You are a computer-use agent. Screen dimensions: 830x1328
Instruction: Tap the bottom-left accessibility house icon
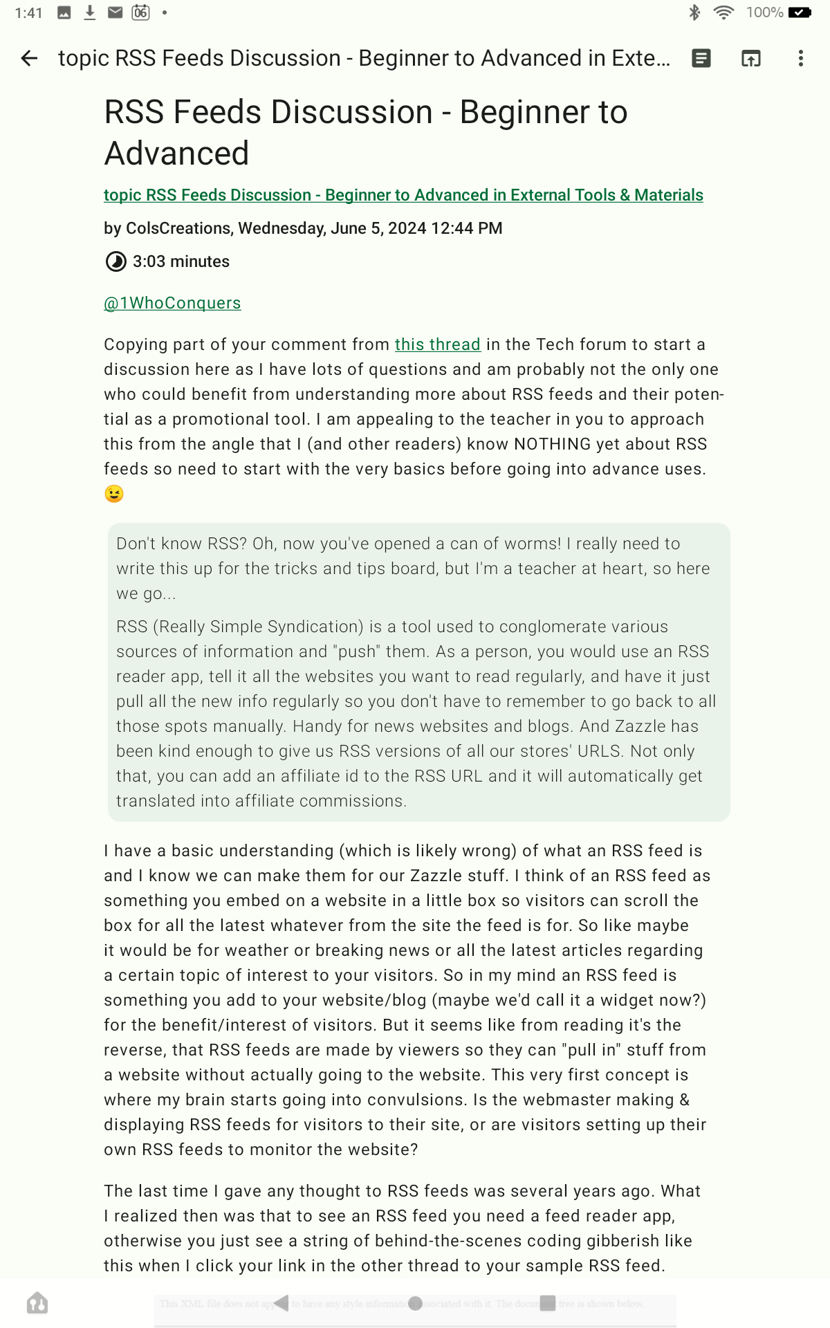pyautogui.click(x=37, y=1303)
